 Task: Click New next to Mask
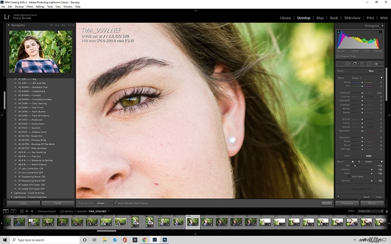371,71
